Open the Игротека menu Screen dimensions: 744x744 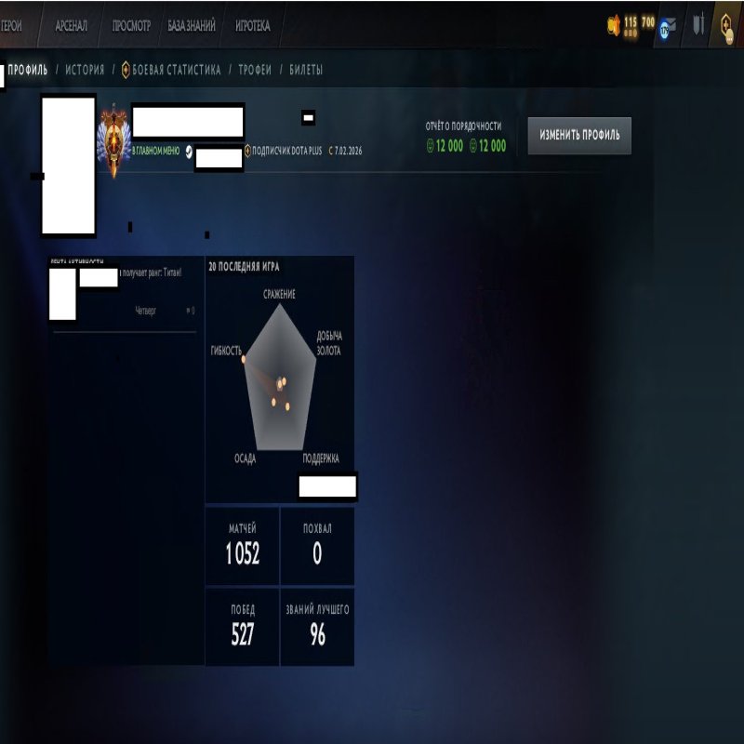253,26
